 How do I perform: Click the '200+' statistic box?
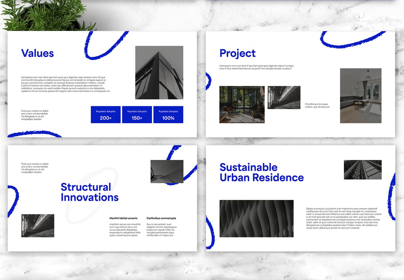point(105,115)
